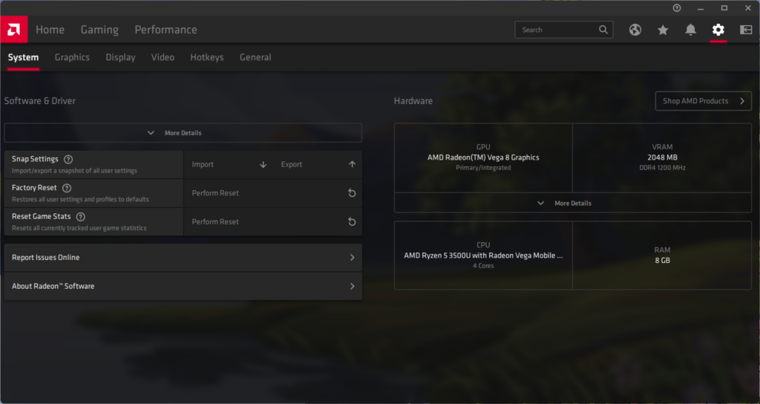
Task: Minimize the Radeon Software window
Action: pos(701,7)
